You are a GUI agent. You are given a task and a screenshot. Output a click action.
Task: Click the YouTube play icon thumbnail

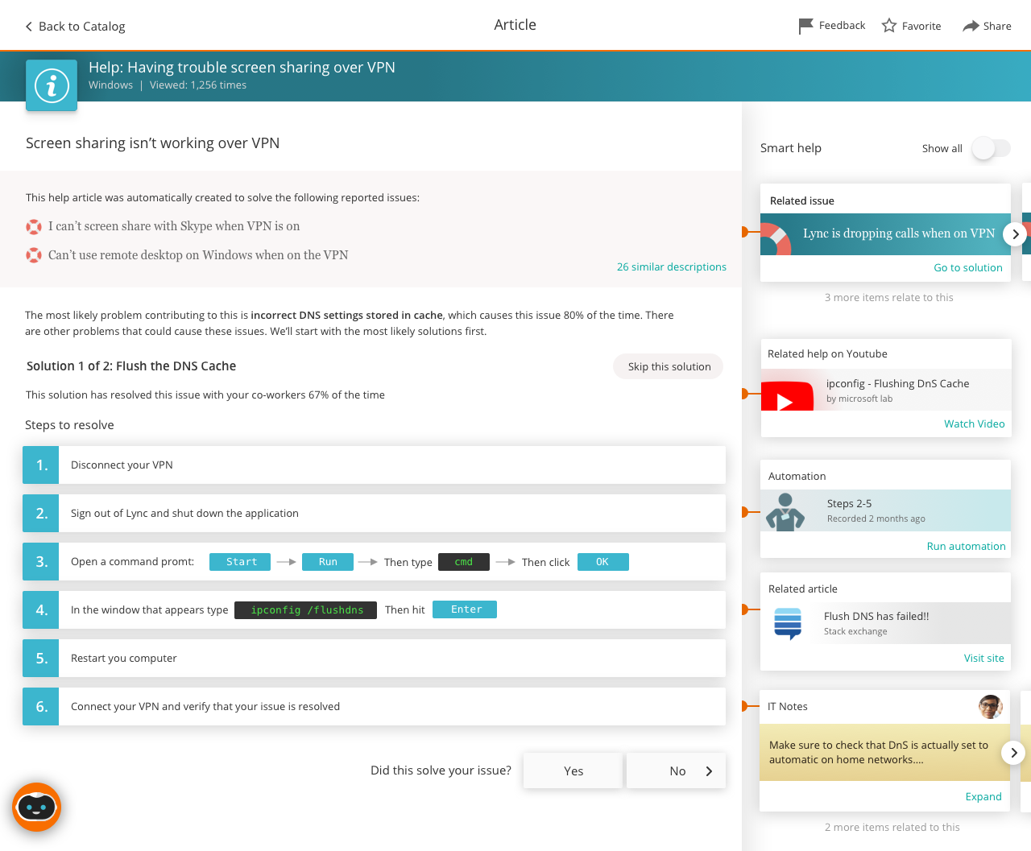click(x=787, y=395)
